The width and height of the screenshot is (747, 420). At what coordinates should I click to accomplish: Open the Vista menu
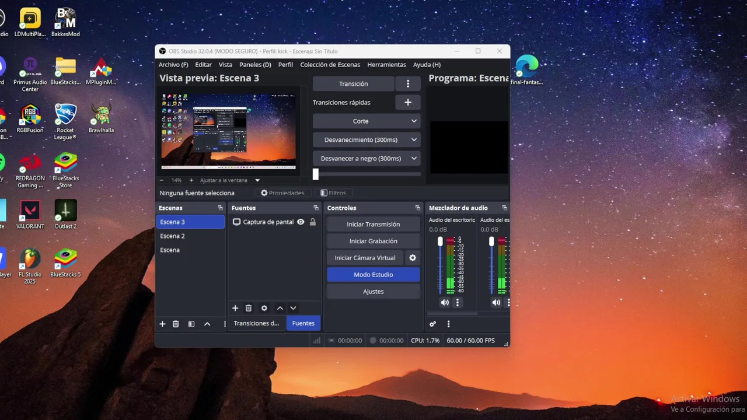225,65
